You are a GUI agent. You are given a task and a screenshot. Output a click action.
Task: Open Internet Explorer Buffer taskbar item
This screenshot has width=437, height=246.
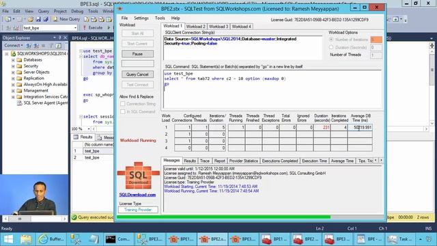(x=51, y=239)
